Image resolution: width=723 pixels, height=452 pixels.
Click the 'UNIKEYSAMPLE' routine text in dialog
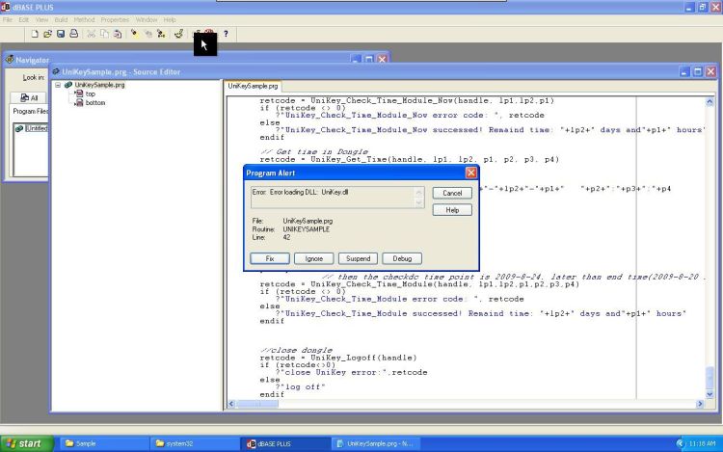(x=307, y=229)
